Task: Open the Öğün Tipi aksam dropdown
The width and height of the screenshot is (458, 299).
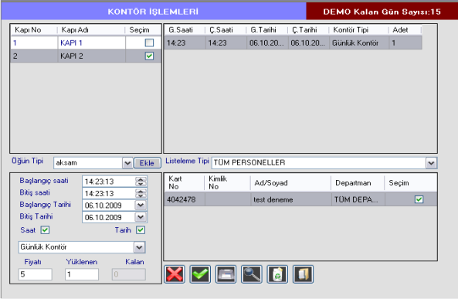Action: click(127, 163)
